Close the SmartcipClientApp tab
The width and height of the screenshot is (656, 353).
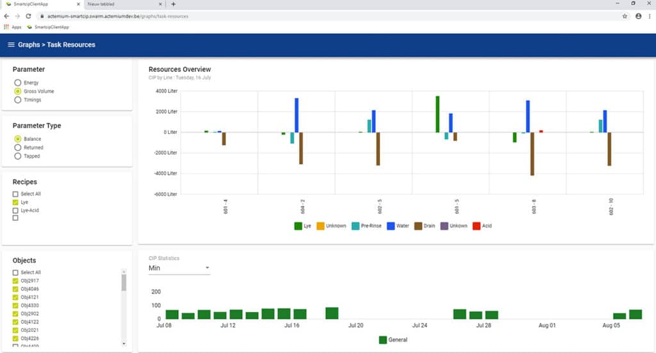pos(78,4)
